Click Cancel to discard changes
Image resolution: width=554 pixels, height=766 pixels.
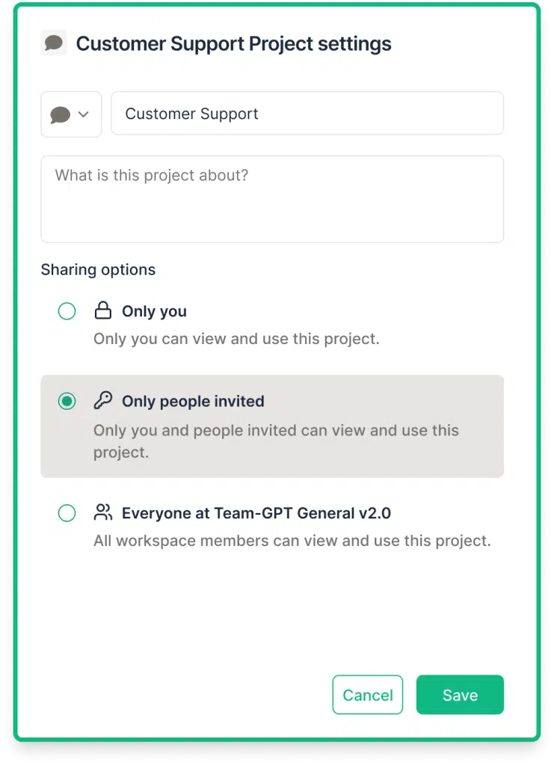click(x=368, y=695)
